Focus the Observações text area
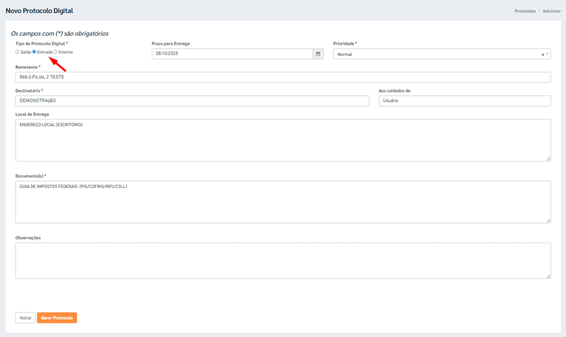 (283, 261)
